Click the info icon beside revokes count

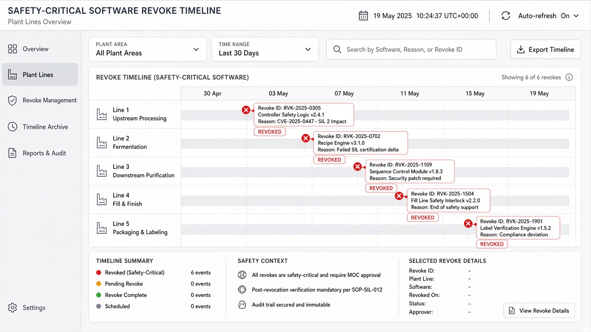569,77
